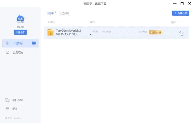Close the 迅雷下载 window

click(x=189, y=4)
